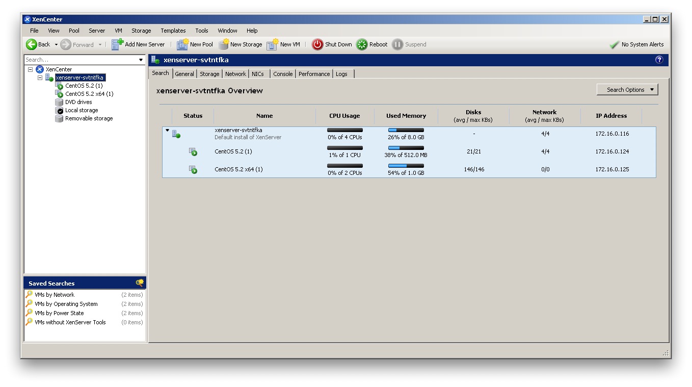Switch to the General tab
This screenshot has height=387, width=692.
184,74
